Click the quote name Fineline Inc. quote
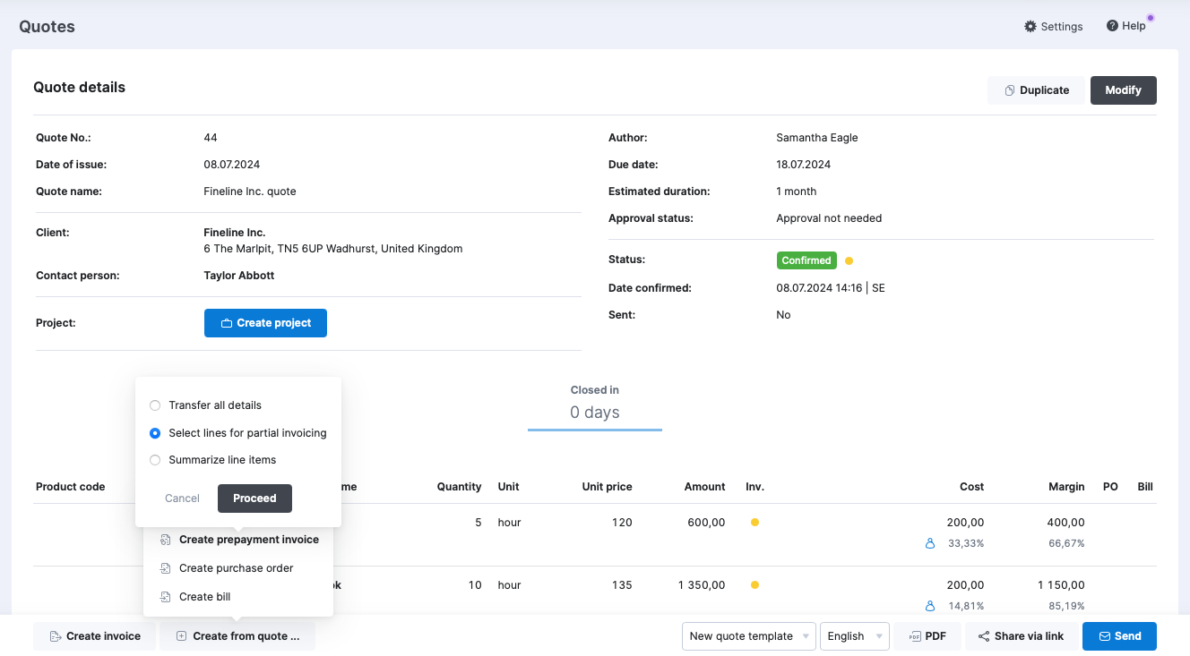 250,192
